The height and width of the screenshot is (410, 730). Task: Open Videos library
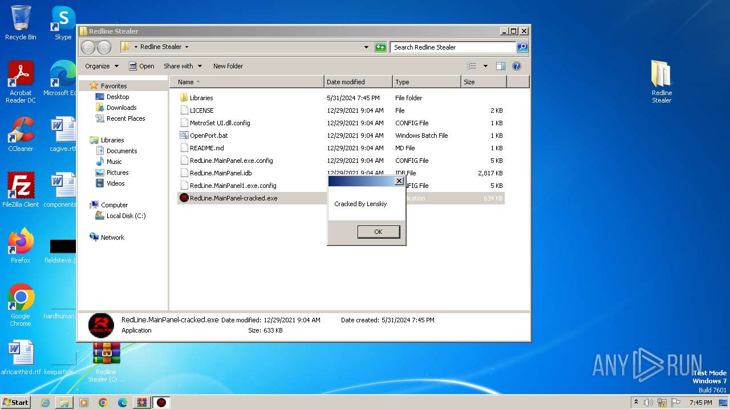(115, 183)
